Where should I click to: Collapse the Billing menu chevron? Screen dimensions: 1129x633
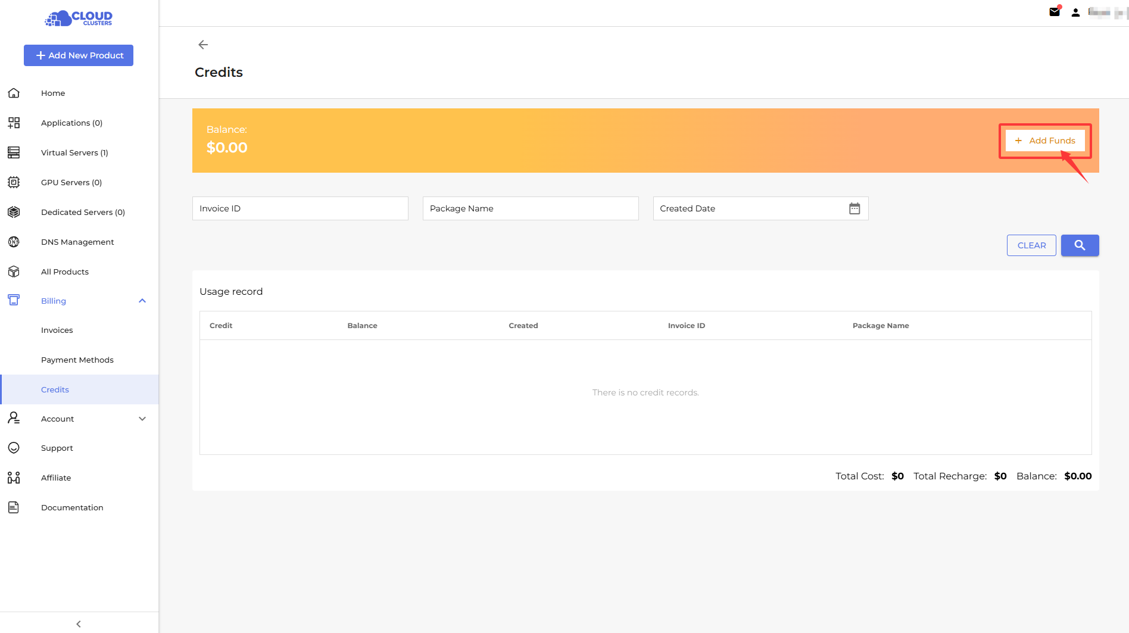142,301
